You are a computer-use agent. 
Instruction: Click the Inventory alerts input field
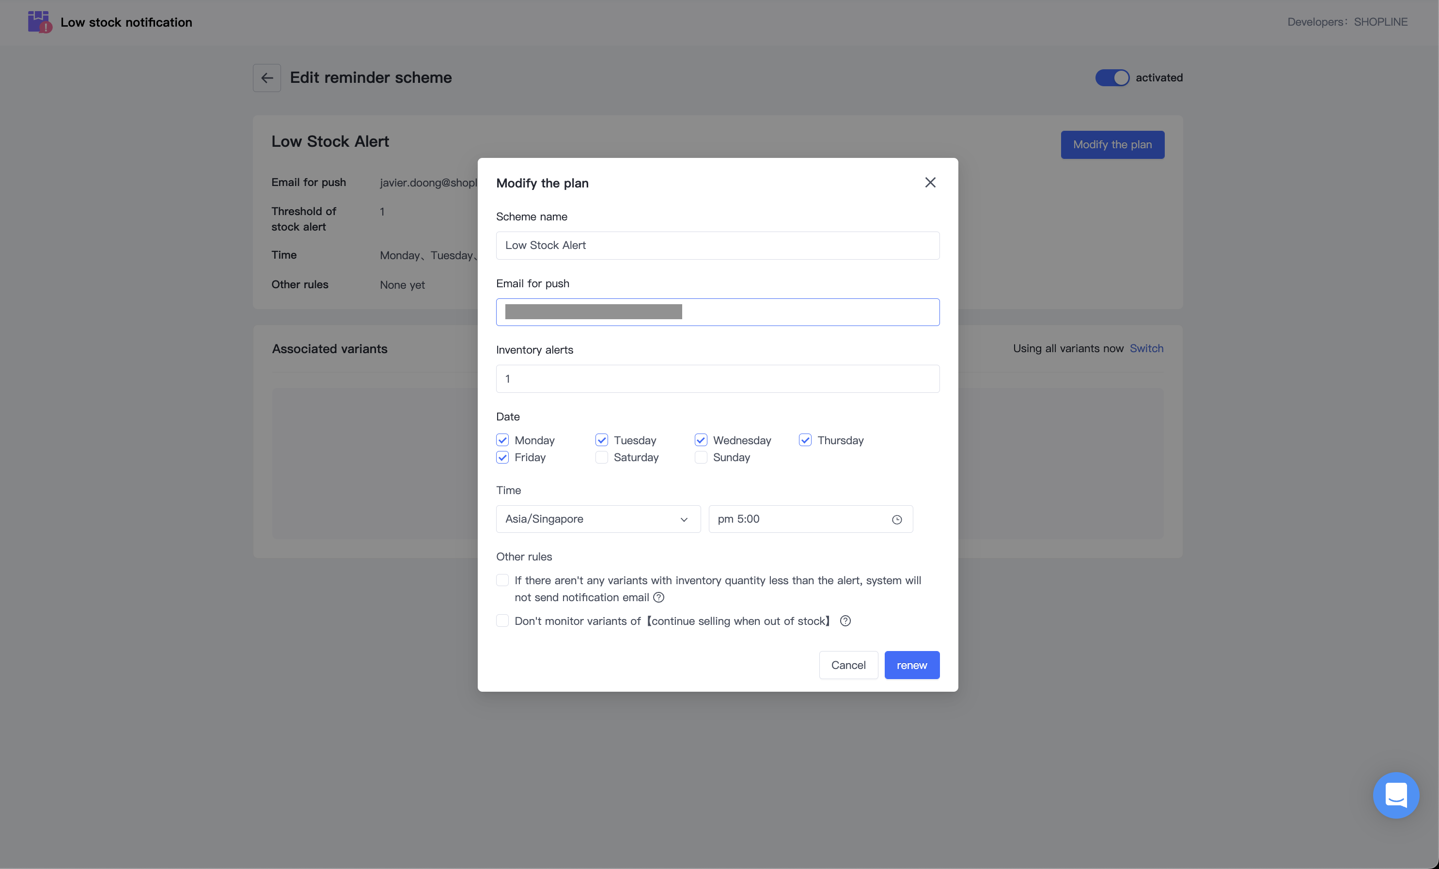point(717,379)
